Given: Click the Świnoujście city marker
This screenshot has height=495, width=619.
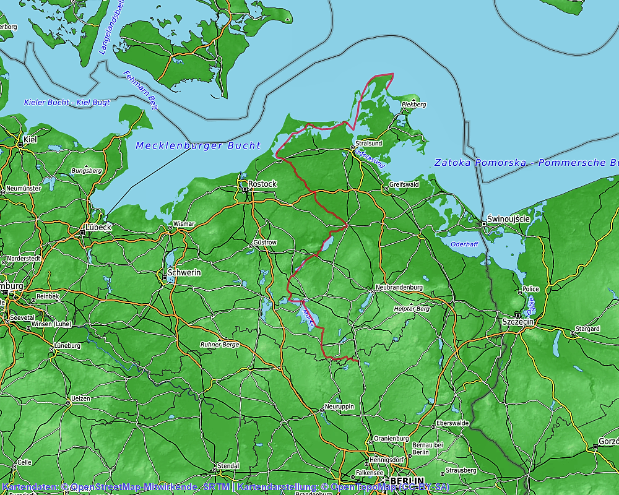Looking at the screenshot, I should (484, 223).
